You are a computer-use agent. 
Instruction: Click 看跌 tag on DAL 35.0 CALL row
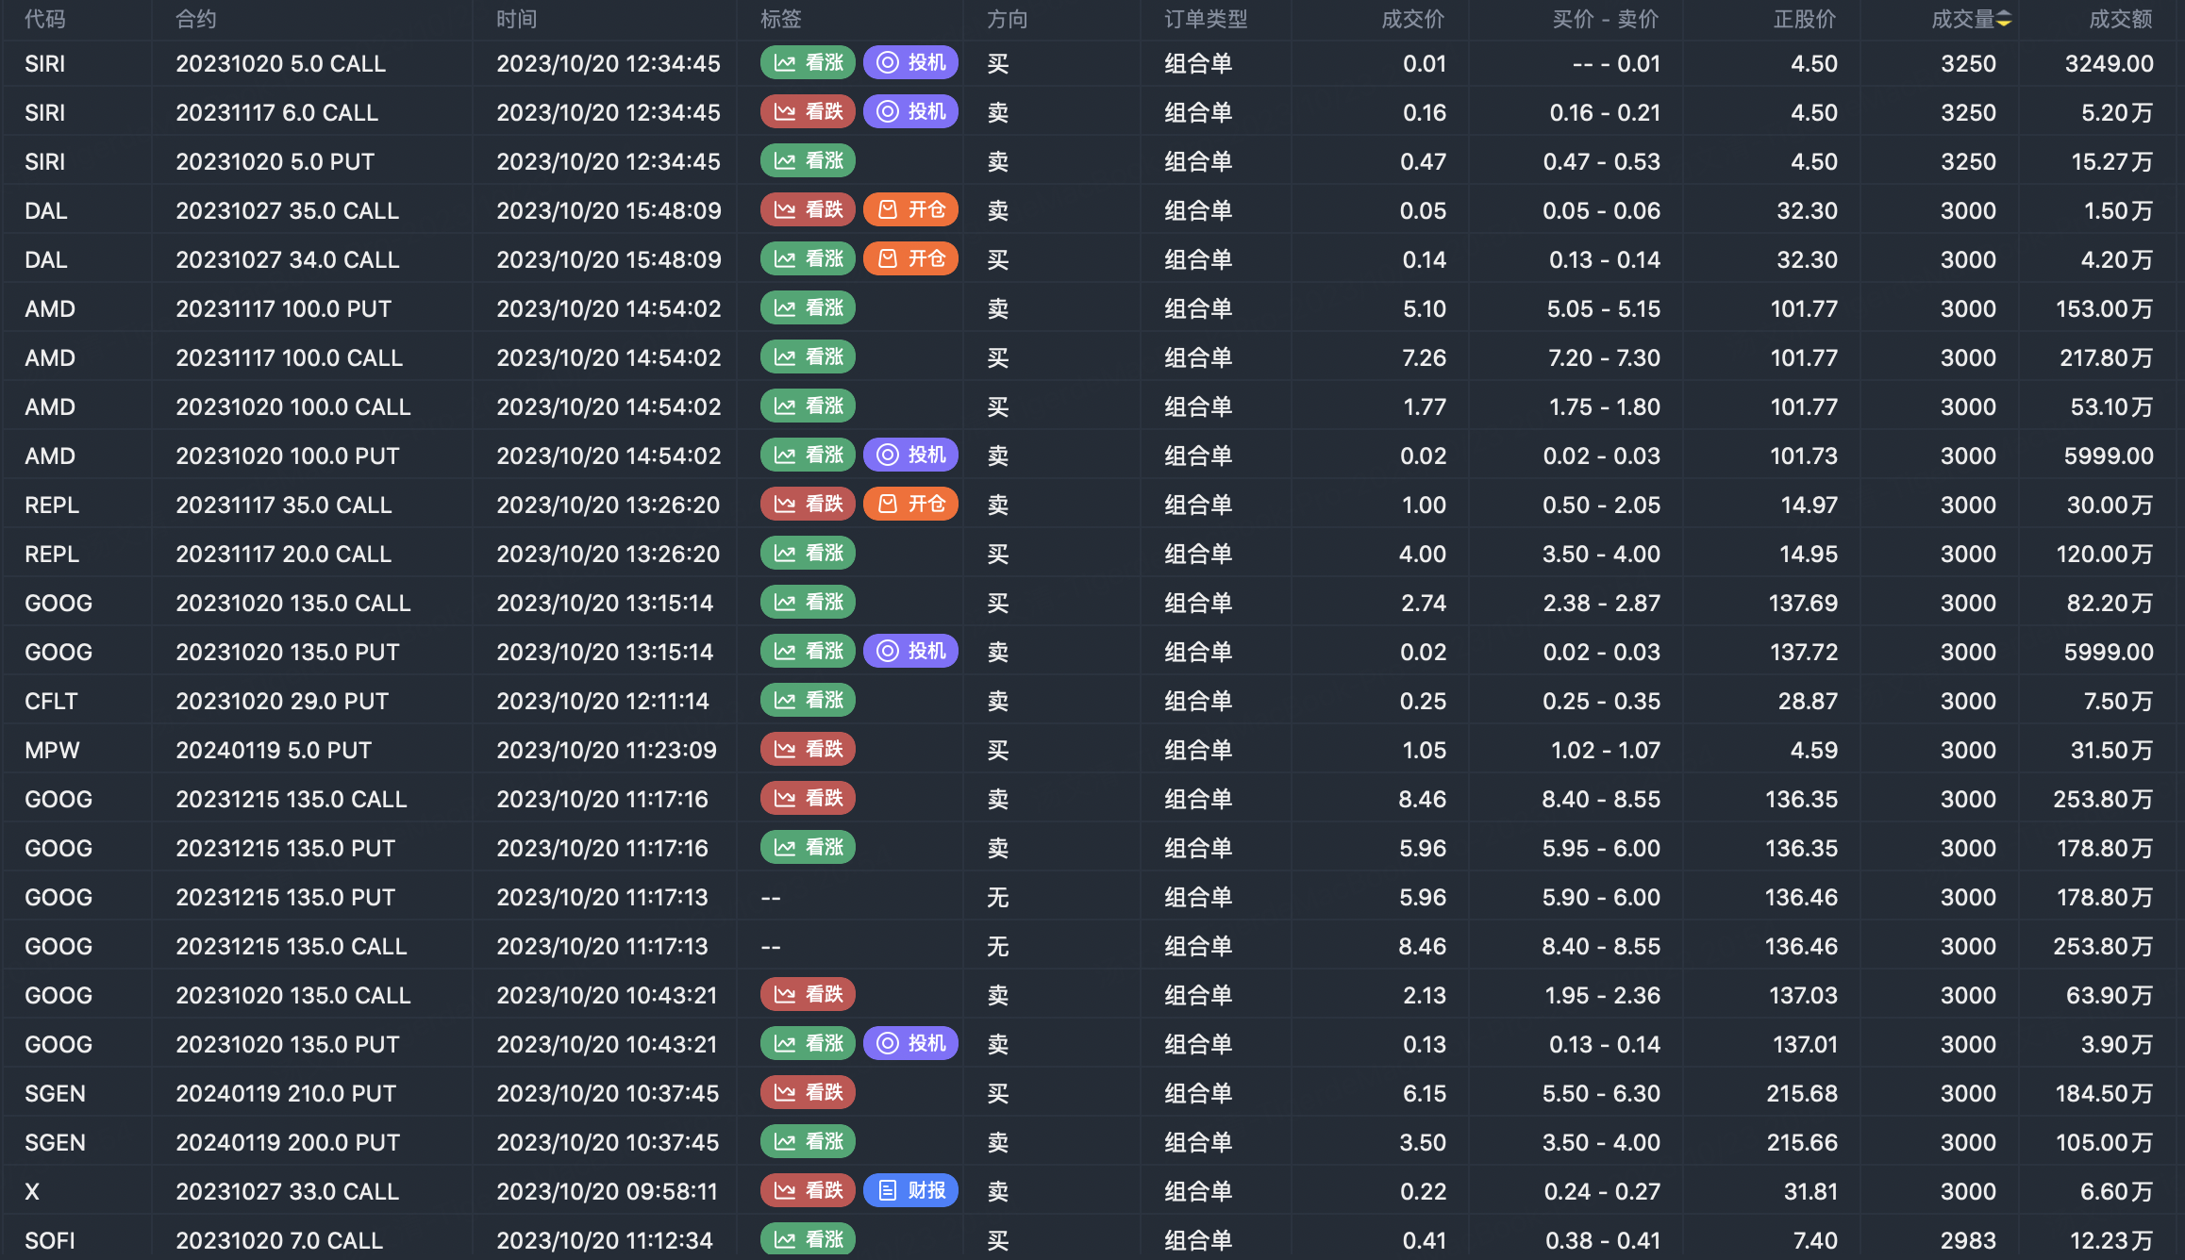click(x=808, y=210)
